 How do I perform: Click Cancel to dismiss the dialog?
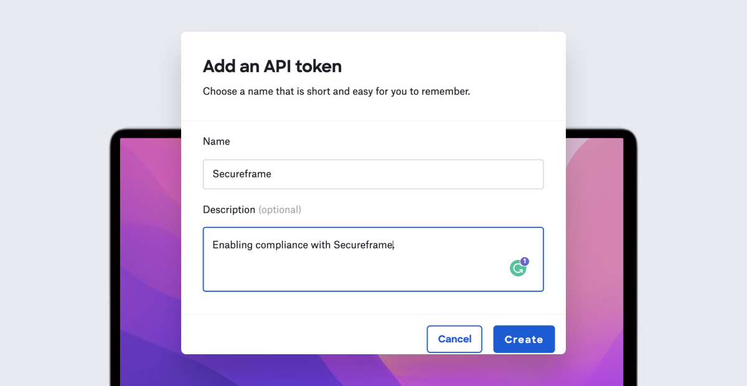pyautogui.click(x=454, y=339)
